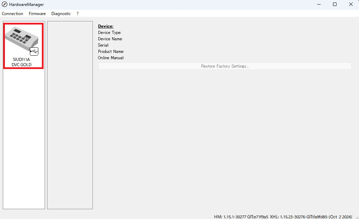
Task: Open the Connection menu
Action: pos(12,14)
